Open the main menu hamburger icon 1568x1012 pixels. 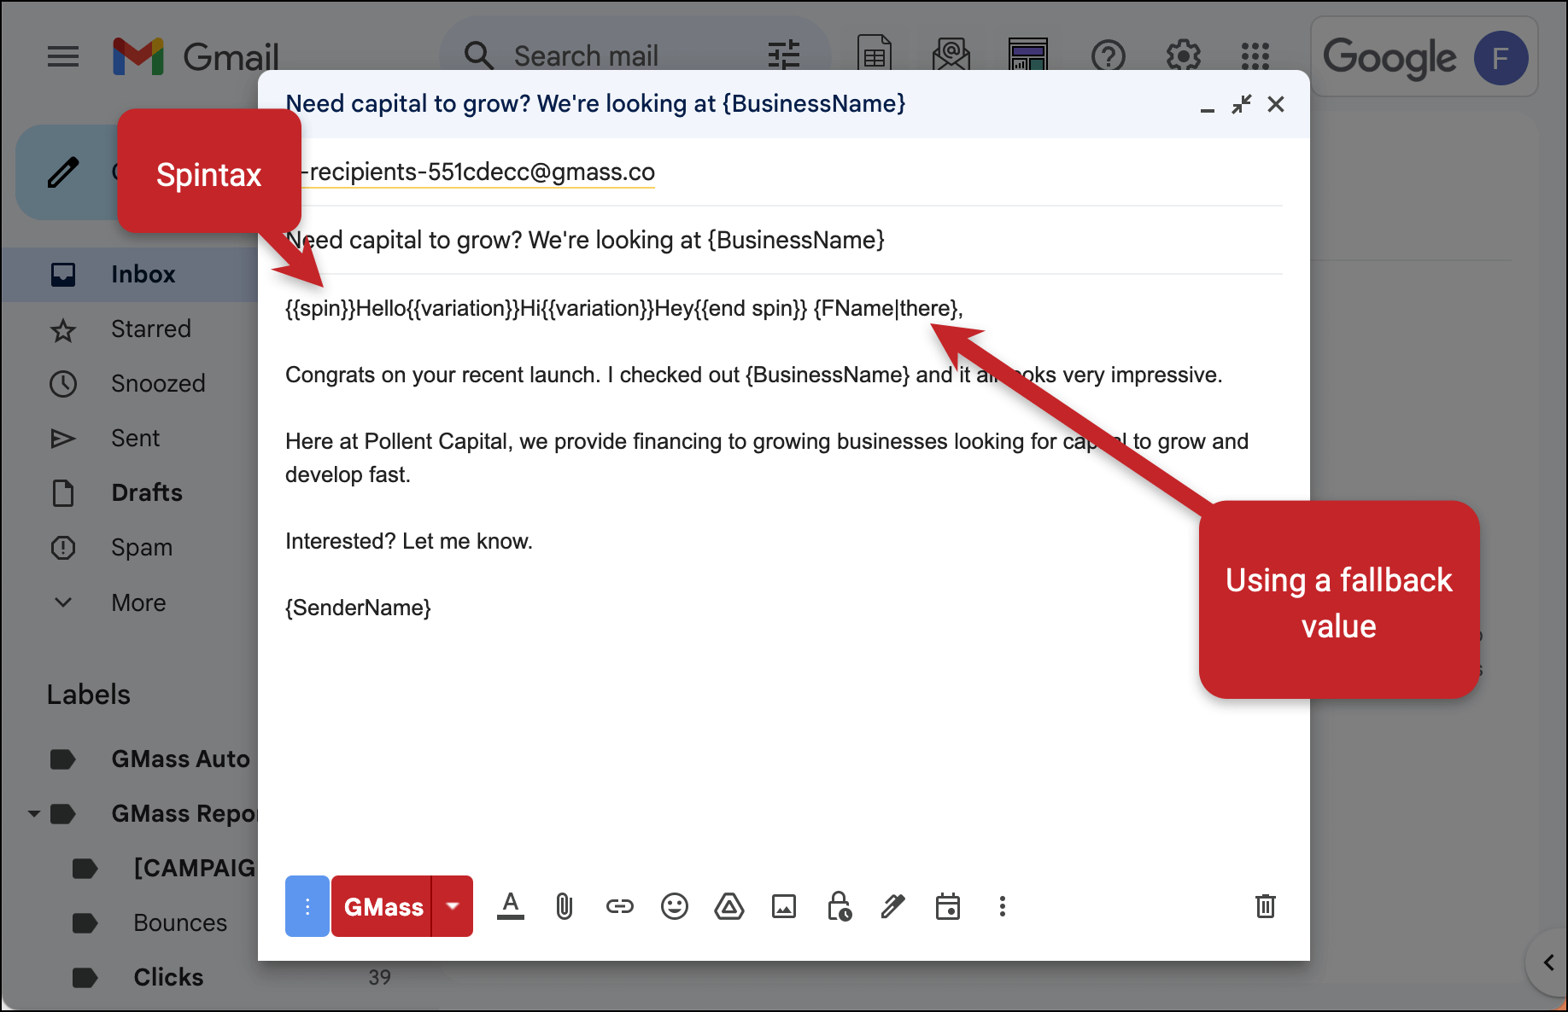pos(62,56)
